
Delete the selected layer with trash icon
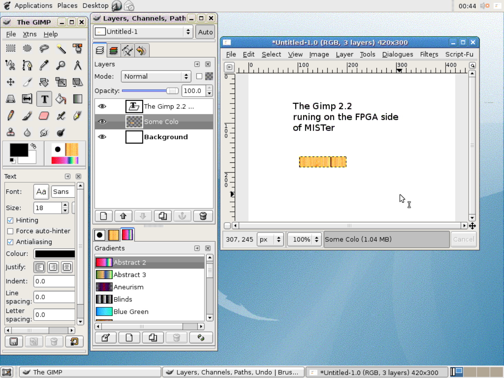coord(203,216)
